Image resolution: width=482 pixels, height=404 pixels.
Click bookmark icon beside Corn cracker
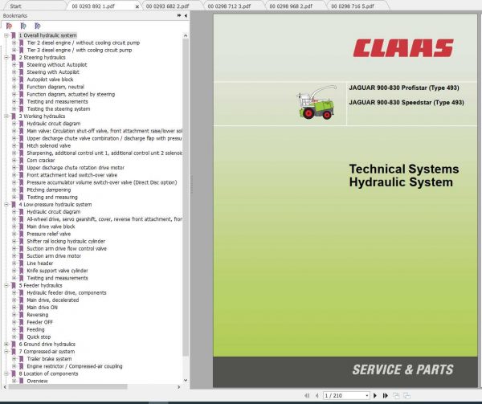pyautogui.click(x=21, y=161)
